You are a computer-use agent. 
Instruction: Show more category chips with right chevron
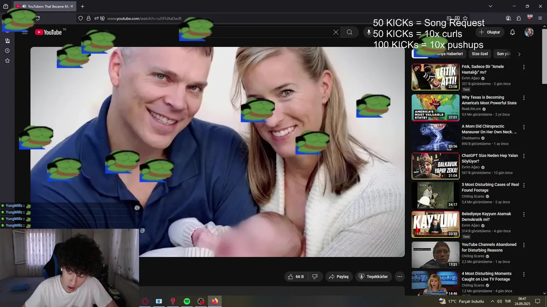point(519,54)
